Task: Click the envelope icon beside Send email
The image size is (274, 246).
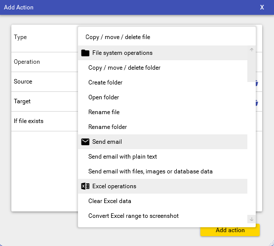Action: [x=85, y=142]
